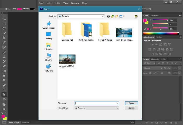Select the Gradient tool

tap(4, 71)
